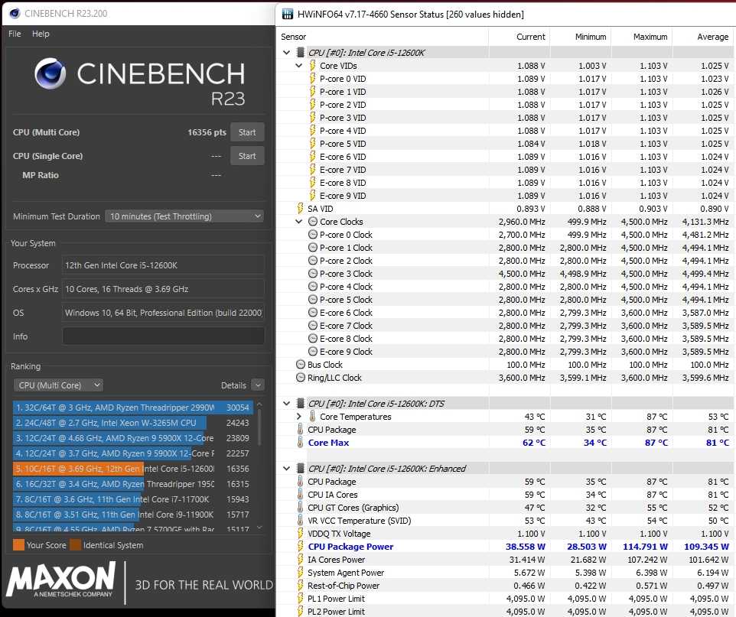
Task: Collapse the Core Clocks tree group
Action: point(299,222)
